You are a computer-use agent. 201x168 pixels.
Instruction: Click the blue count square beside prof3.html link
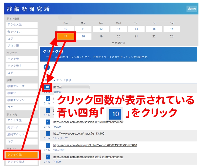[48, 145]
